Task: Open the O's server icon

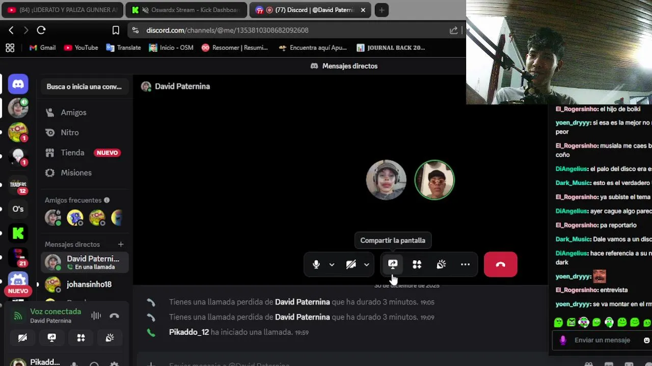Action: [x=18, y=209]
